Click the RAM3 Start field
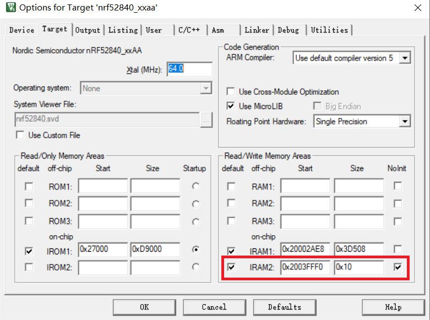 [x=305, y=221]
